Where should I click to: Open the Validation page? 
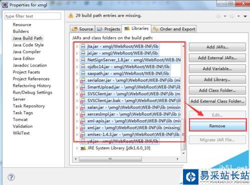[x=22, y=126]
